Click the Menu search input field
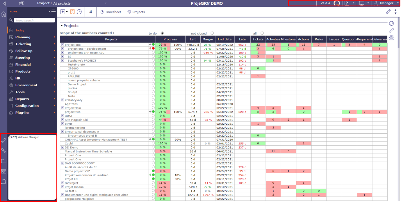 click(x=34, y=20)
